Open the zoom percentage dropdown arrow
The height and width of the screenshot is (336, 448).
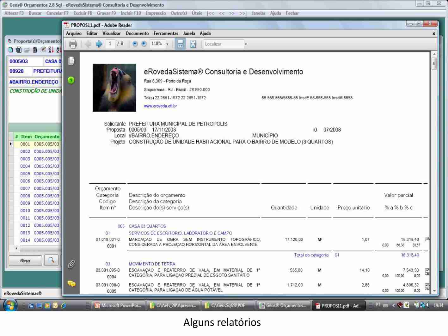tap(168, 44)
